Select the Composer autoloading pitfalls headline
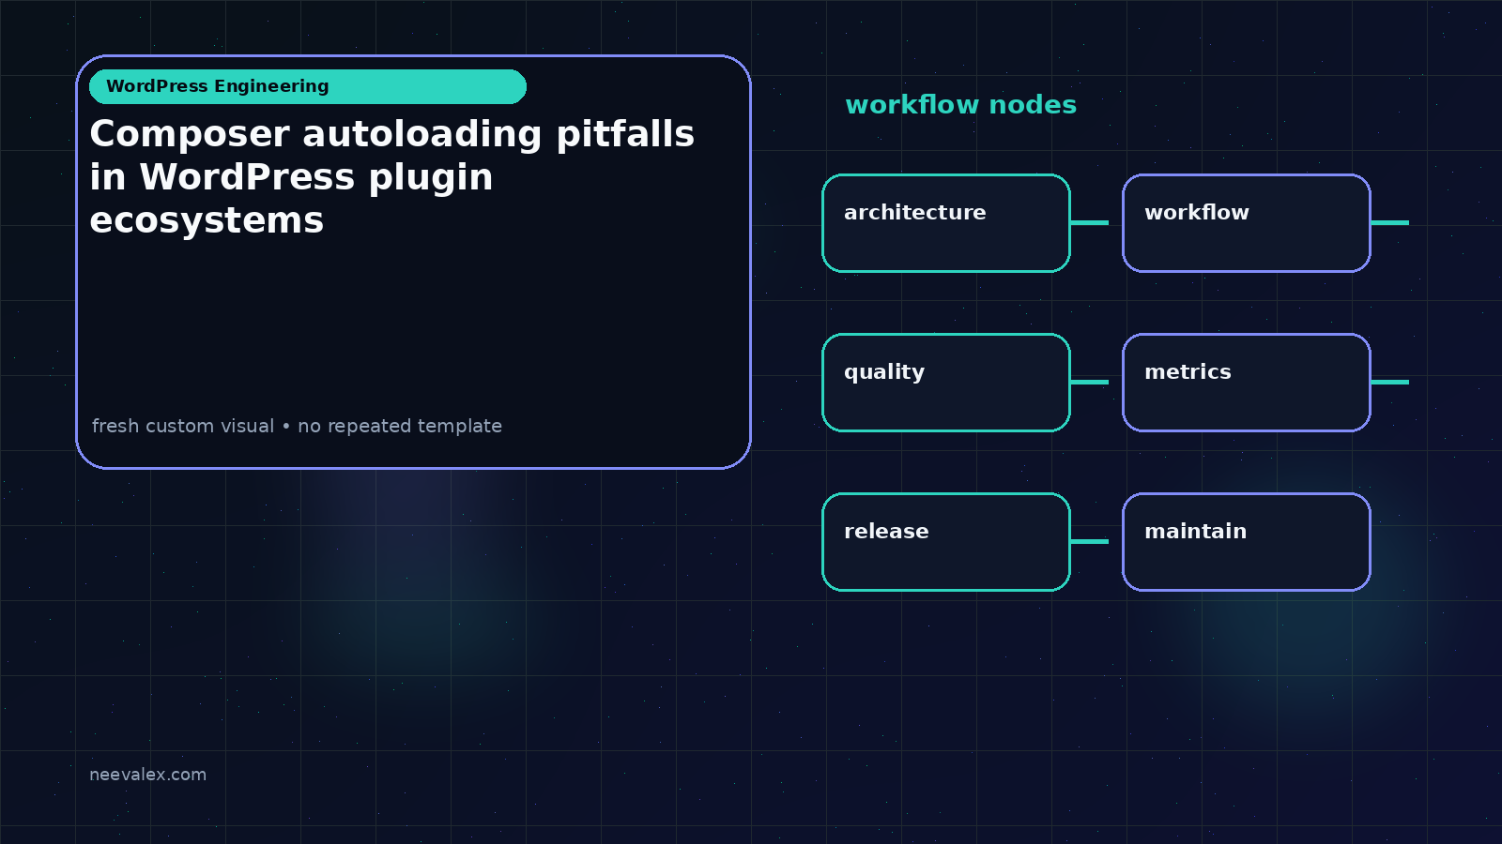The image size is (1502, 844). coord(392,177)
